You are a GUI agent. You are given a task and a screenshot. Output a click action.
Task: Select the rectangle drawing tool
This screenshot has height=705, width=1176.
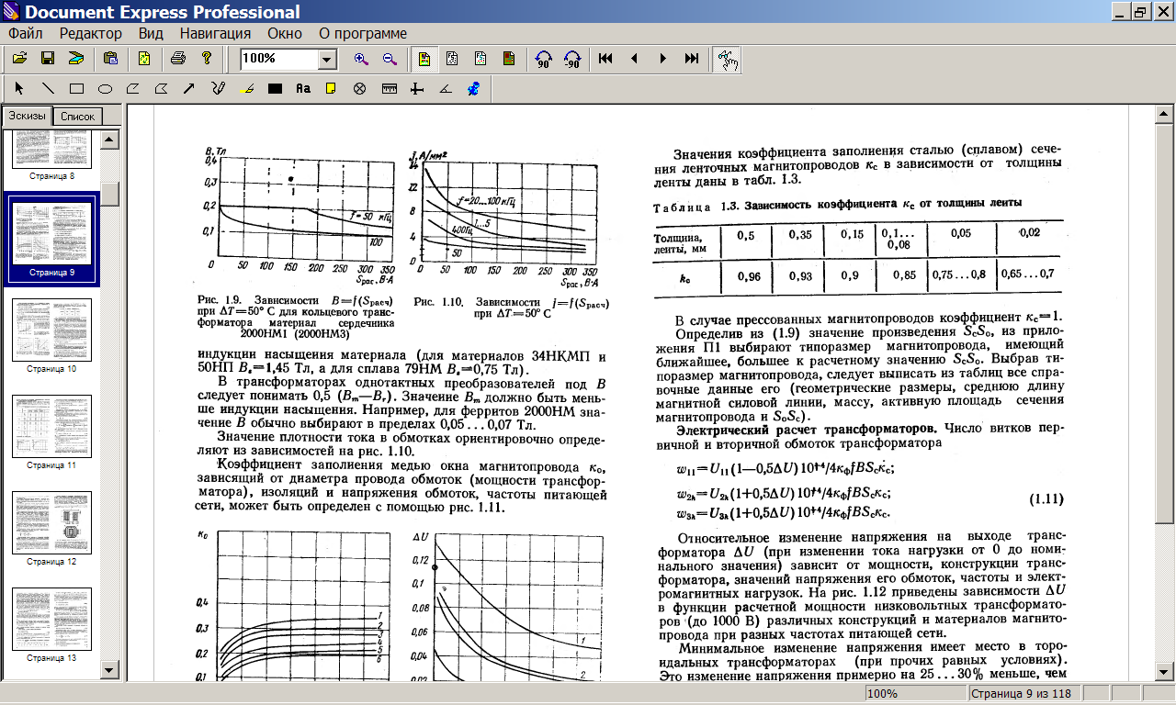pyautogui.click(x=76, y=89)
